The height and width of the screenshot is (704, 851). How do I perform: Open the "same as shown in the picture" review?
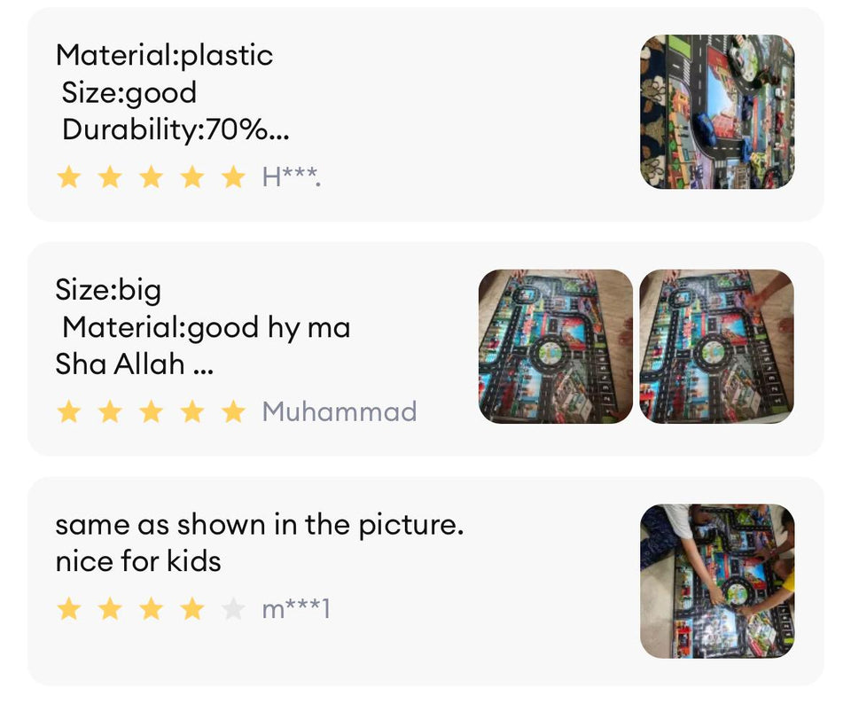pyautogui.click(x=259, y=525)
